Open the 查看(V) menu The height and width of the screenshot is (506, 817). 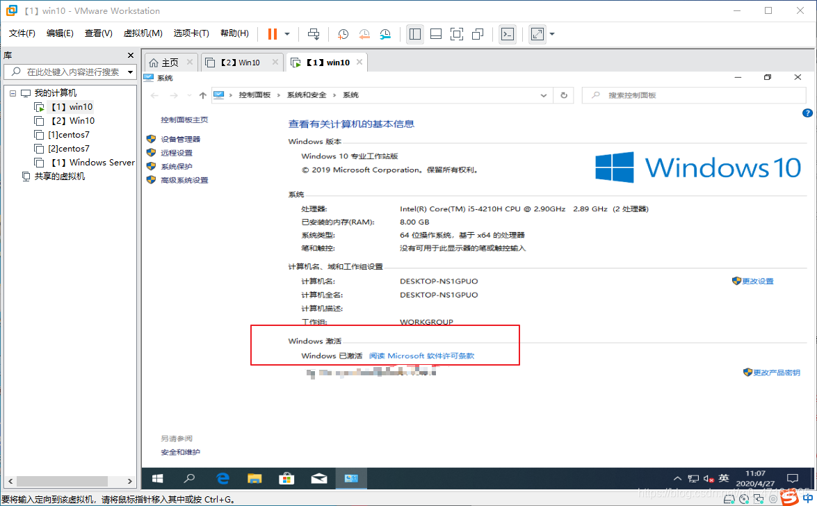click(99, 33)
